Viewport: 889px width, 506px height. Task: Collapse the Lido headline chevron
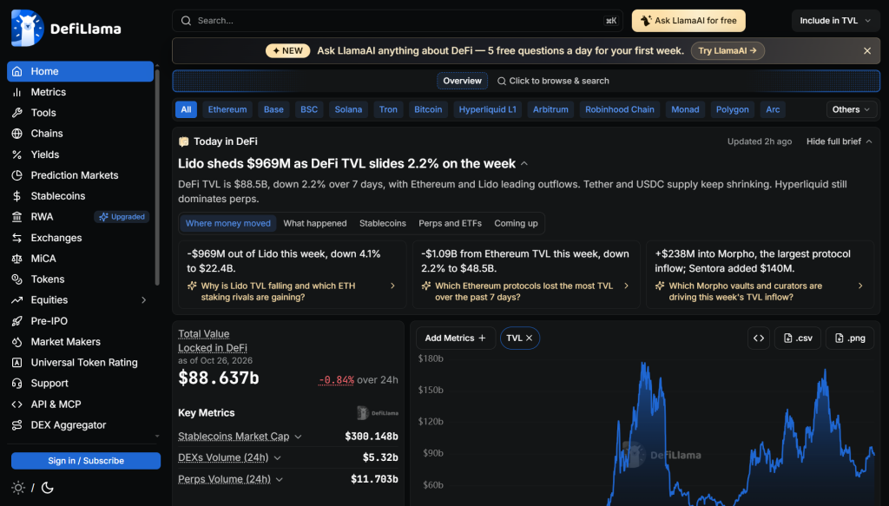pos(524,164)
